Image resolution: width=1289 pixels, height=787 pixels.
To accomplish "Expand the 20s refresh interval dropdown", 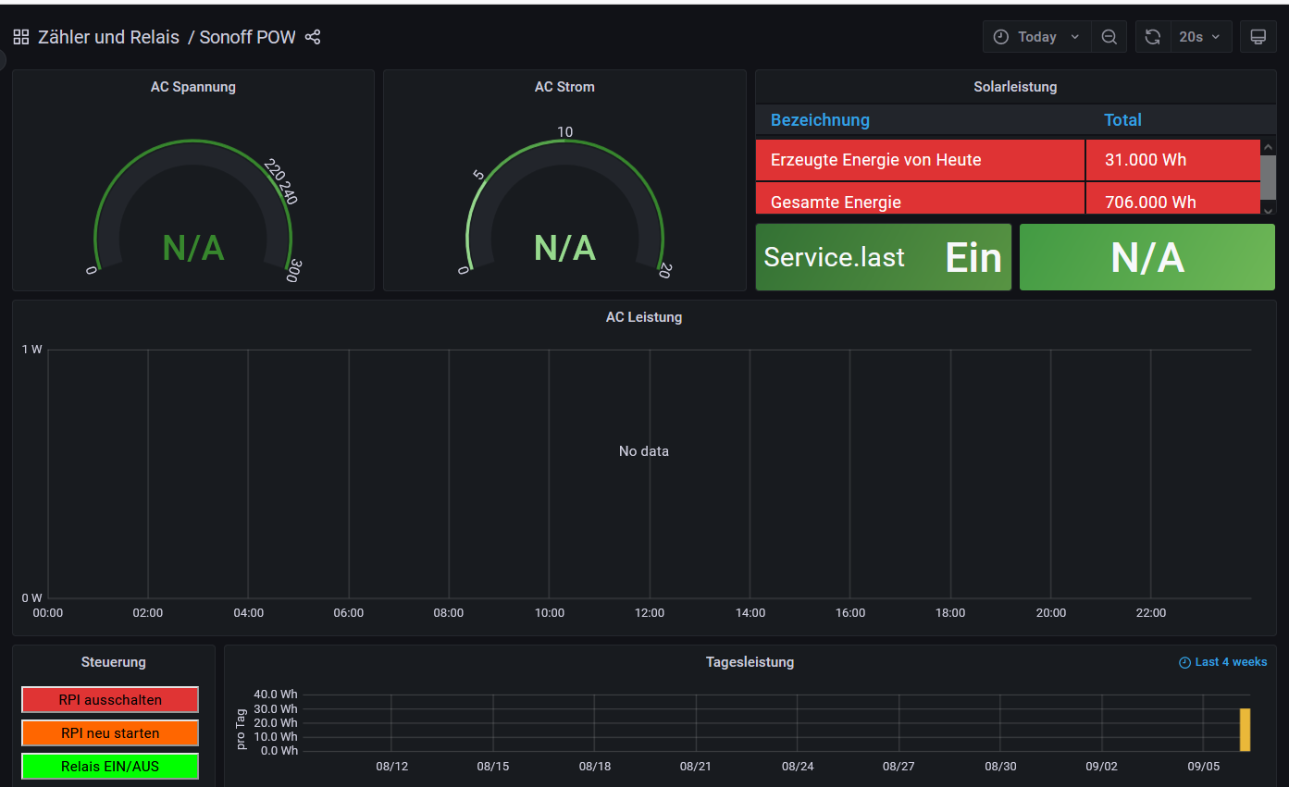I will point(1199,37).
